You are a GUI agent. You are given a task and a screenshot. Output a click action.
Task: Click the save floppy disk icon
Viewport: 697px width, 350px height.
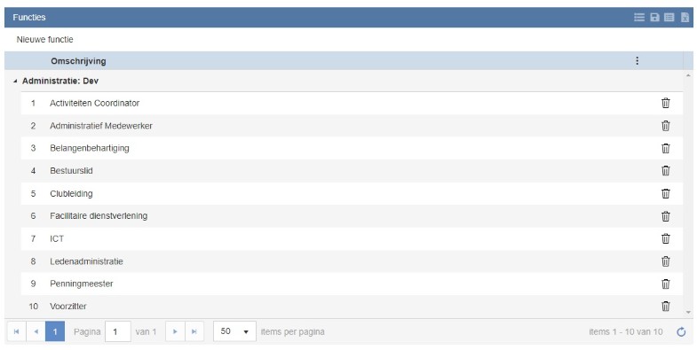click(654, 18)
